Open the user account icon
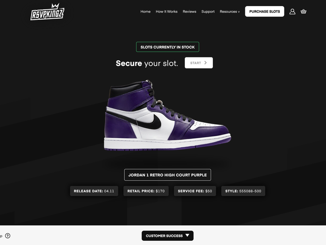This screenshot has height=245, width=326. coord(292,12)
